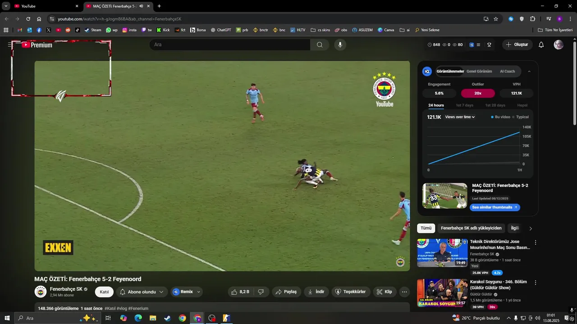The image size is (577, 324).
Task: Switch to Genel Görünüm tab
Action: coord(479,71)
